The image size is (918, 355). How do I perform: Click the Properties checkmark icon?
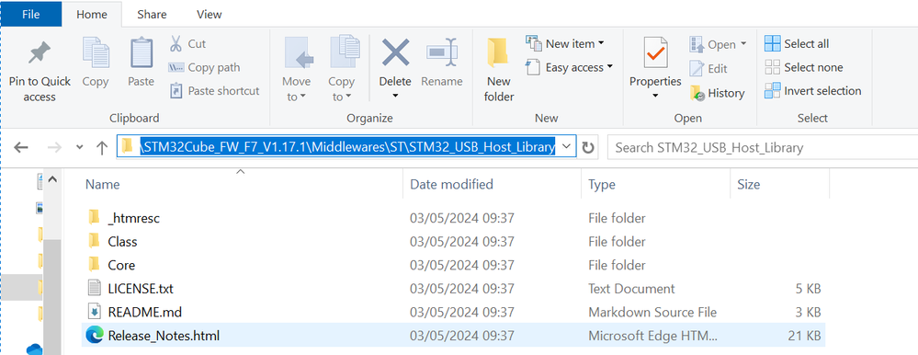[x=655, y=53]
